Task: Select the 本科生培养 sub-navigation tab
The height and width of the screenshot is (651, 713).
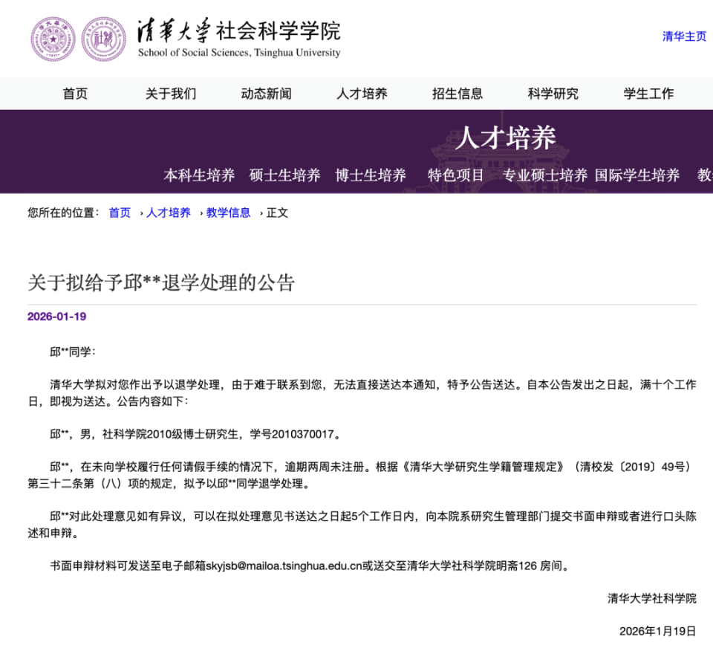Action: (198, 175)
